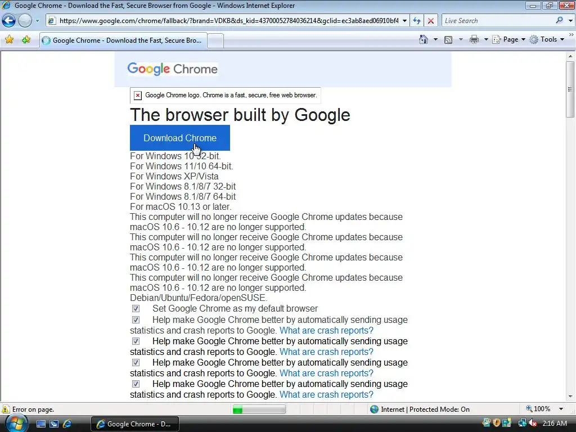Image resolution: width=576 pixels, height=432 pixels.
Task: Click the security shield tray icon
Action: 497,423
